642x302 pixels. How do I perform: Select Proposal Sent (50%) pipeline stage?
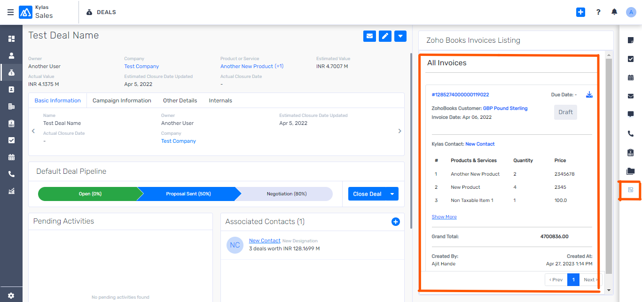point(188,194)
